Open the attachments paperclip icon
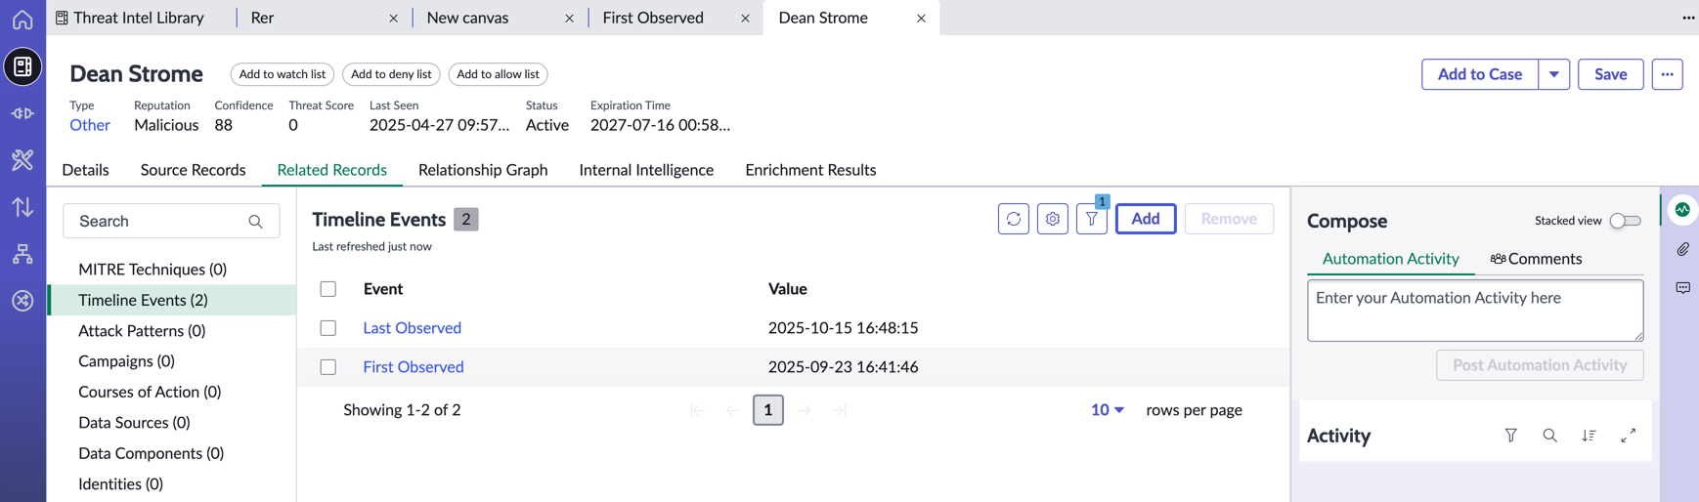Image resolution: width=1699 pixels, height=502 pixels. pyautogui.click(x=1682, y=249)
